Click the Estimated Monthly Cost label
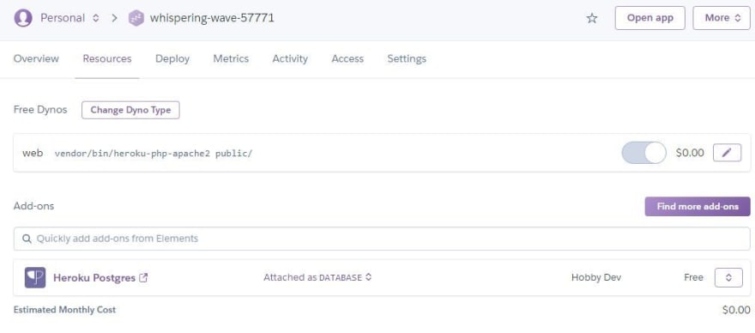The height and width of the screenshot is (333, 755). tap(64, 310)
